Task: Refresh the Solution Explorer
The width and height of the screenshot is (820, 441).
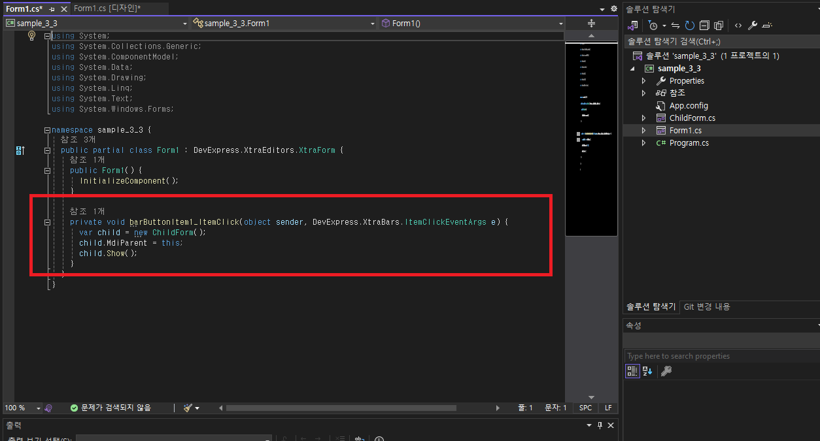Action: 689,25
